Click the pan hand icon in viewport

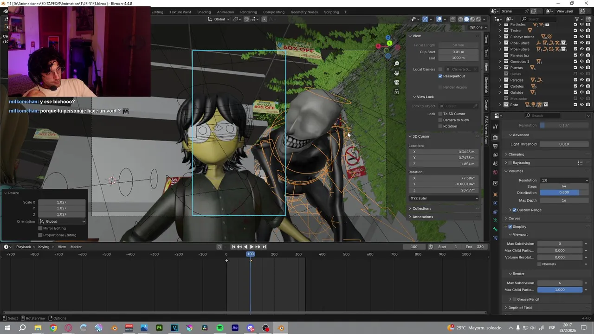click(397, 73)
